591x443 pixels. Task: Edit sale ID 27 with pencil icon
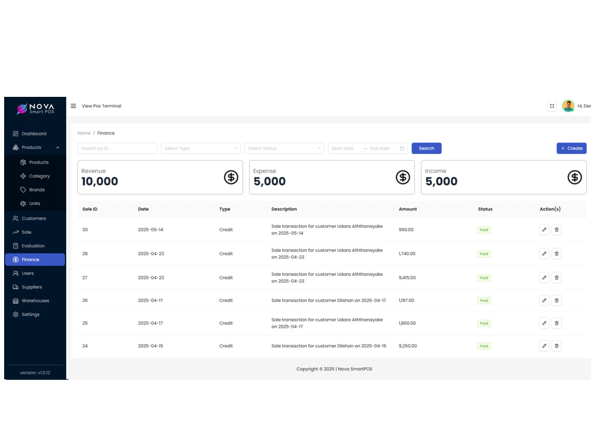point(544,278)
